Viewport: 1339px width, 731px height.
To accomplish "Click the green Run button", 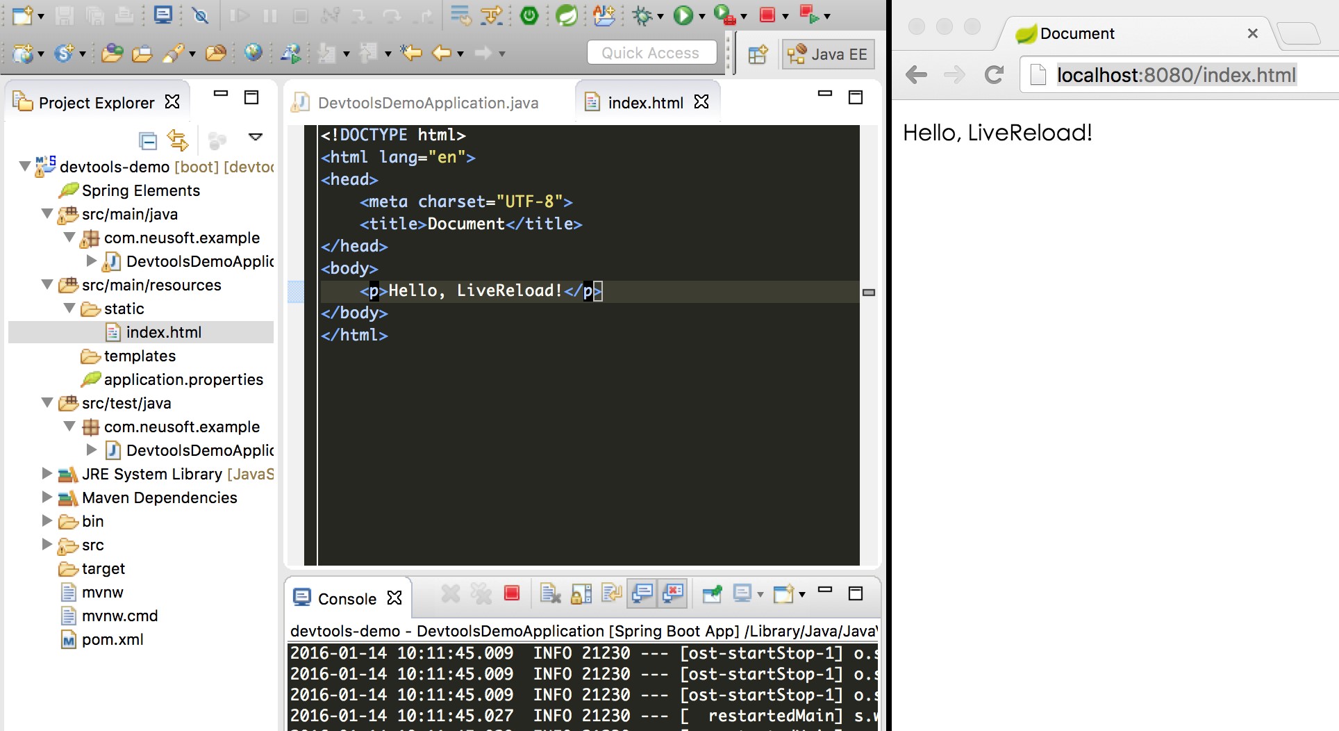I will tap(683, 15).
